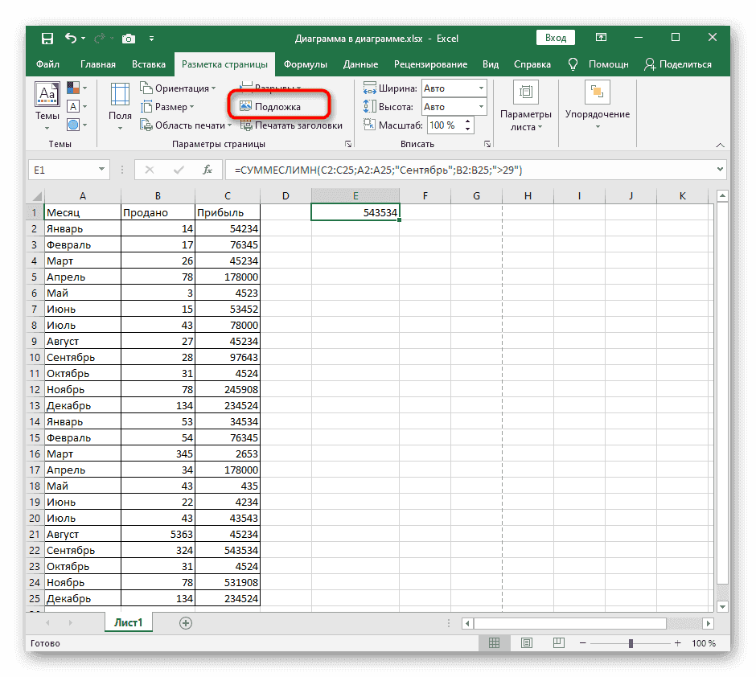Click the Name Box showing E1

point(61,170)
